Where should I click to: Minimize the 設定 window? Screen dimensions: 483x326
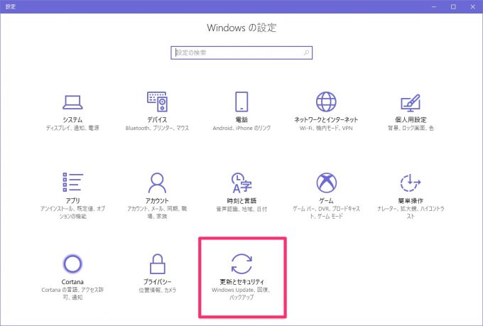[x=434, y=6]
